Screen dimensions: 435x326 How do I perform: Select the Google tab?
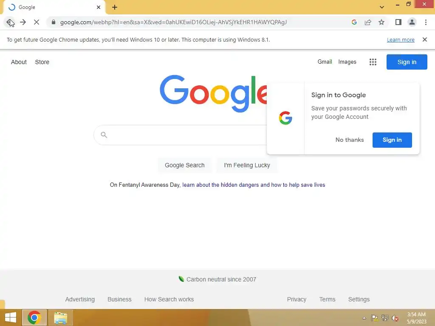(54, 7)
